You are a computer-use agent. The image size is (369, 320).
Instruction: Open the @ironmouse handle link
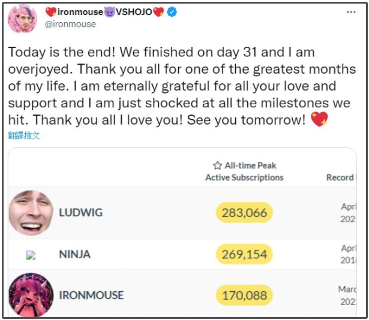click(x=71, y=24)
